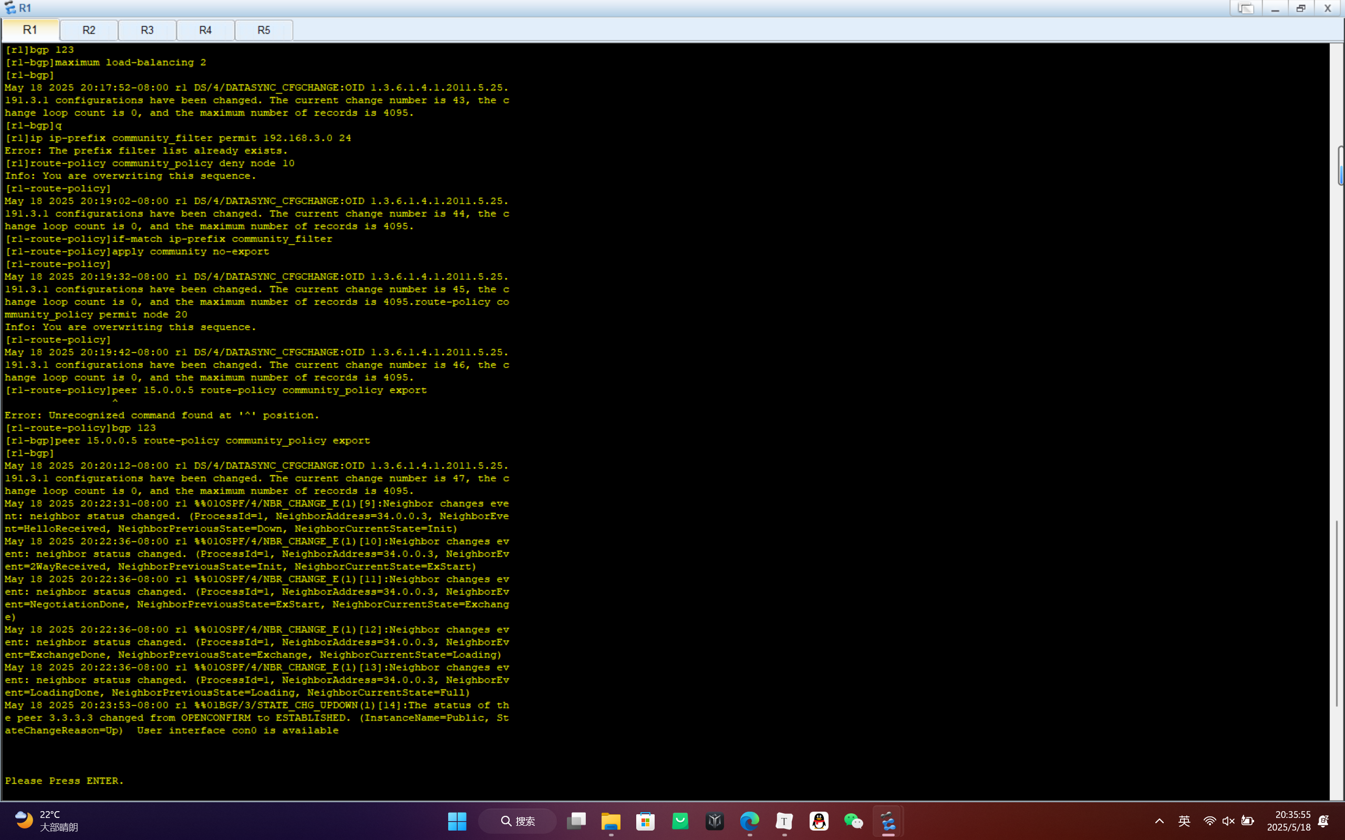Switch to the R2 terminal tab
1345x840 pixels.
pos(89,30)
